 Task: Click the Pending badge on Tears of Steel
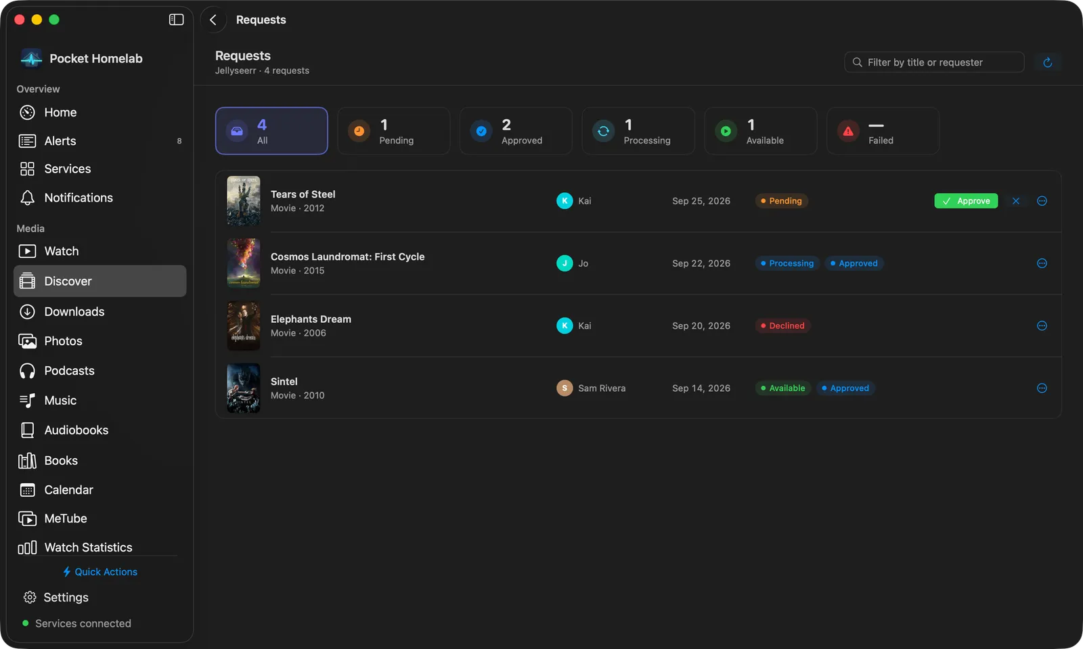[782, 201]
